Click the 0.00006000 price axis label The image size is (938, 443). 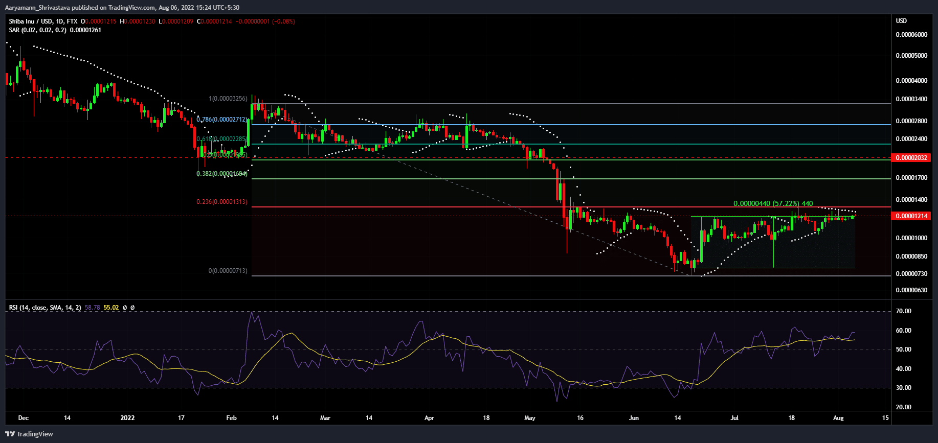[911, 35]
